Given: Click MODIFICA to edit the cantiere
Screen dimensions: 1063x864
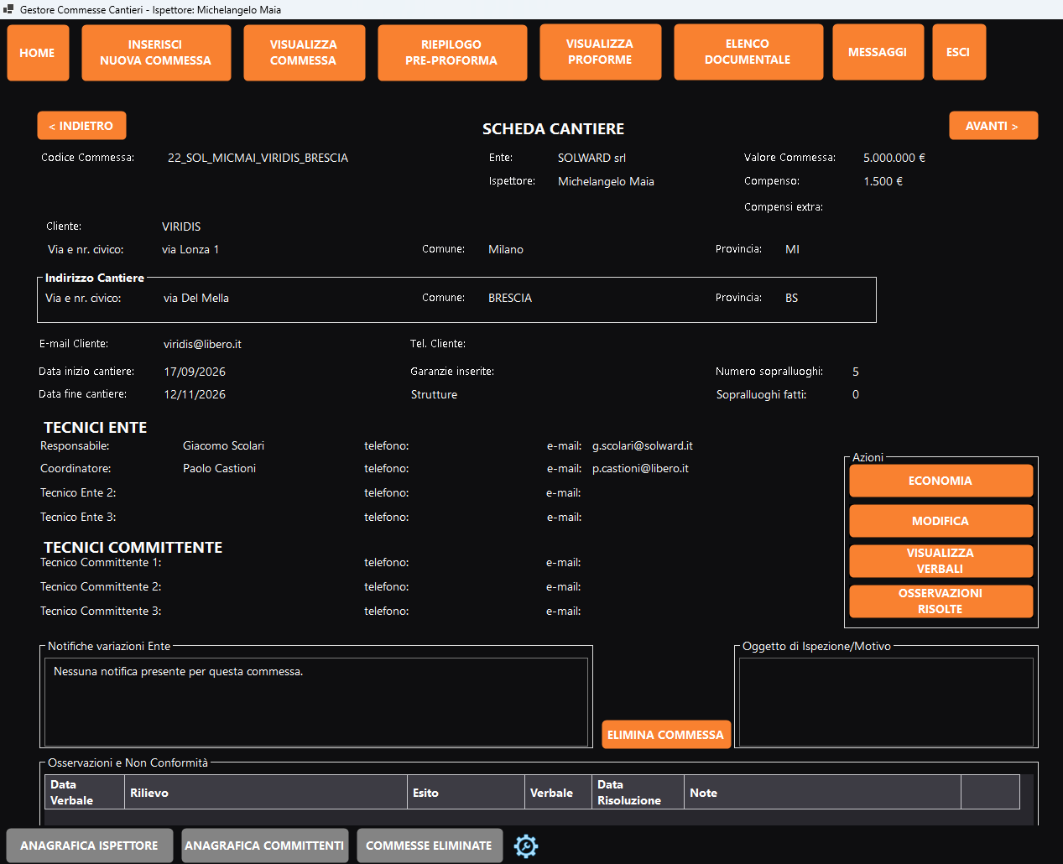Looking at the screenshot, I should pos(941,521).
